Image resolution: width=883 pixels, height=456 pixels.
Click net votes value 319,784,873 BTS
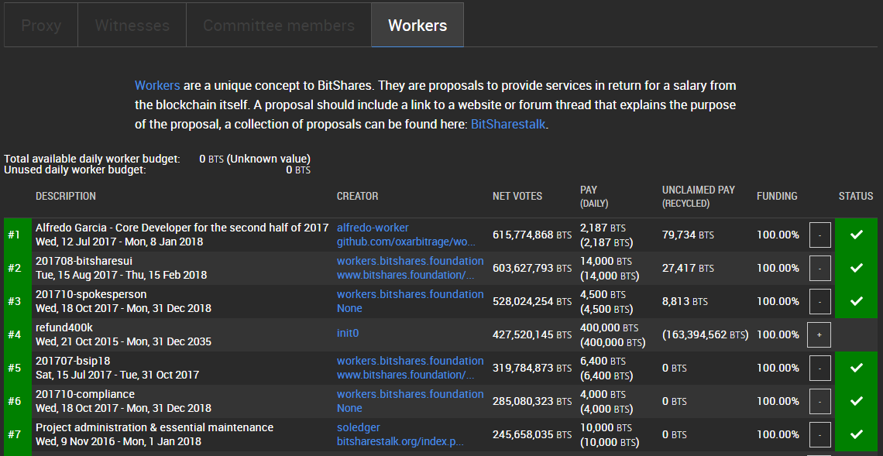(531, 369)
